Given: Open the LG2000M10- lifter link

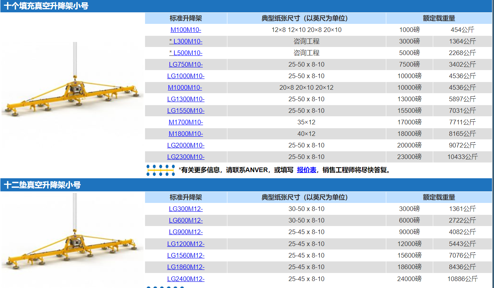Looking at the screenshot, I should (x=186, y=145).
